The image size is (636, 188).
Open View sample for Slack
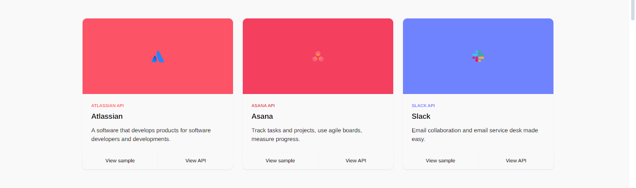[440, 160]
